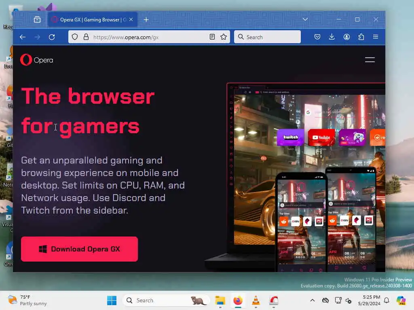The image size is (414, 310).
Task: Click the Firefox toolbar Search box
Action: [267, 37]
